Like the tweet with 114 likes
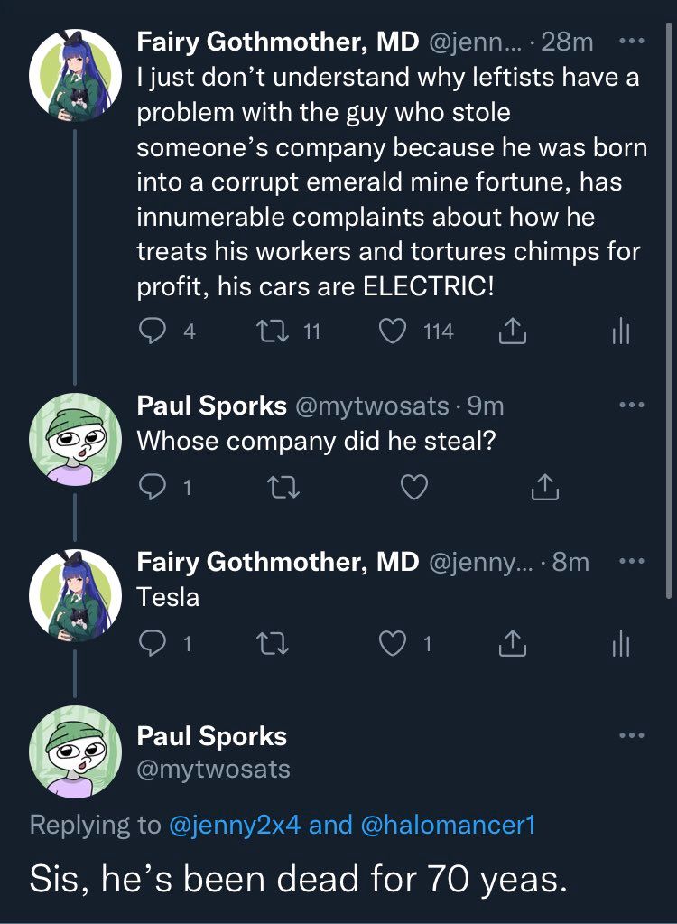This screenshot has height=924, width=677. coord(392,332)
